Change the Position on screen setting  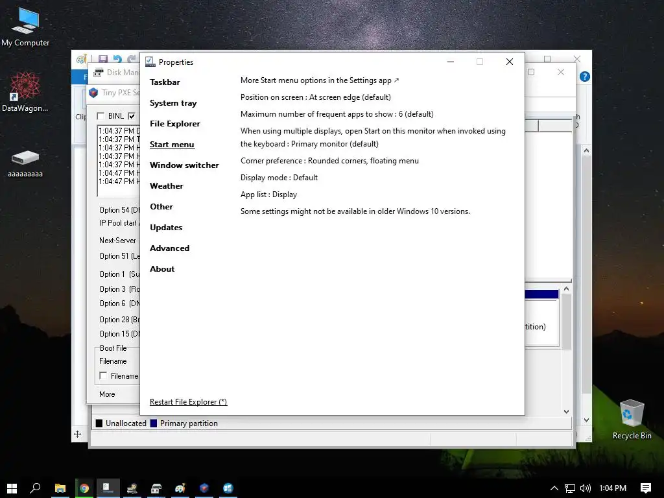pyautogui.click(x=316, y=97)
